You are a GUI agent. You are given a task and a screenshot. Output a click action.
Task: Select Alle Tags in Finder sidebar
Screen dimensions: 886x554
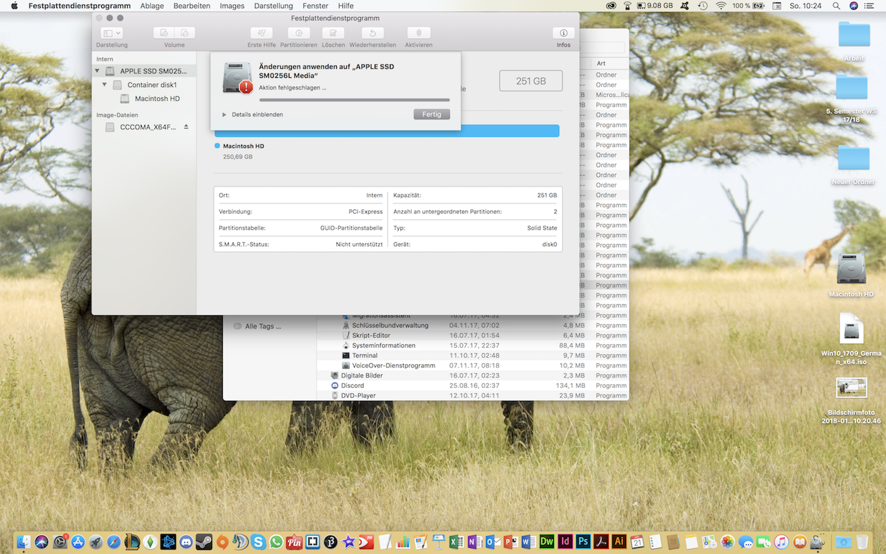point(263,326)
